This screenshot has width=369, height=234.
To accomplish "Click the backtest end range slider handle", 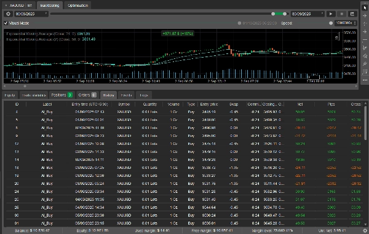I will coord(285,14).
